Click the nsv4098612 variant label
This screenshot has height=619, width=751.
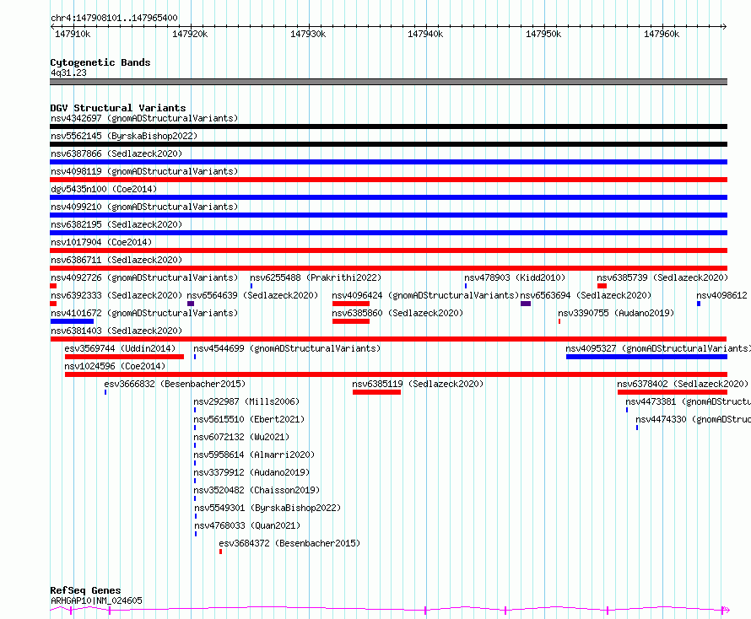[x=721, y=295]
